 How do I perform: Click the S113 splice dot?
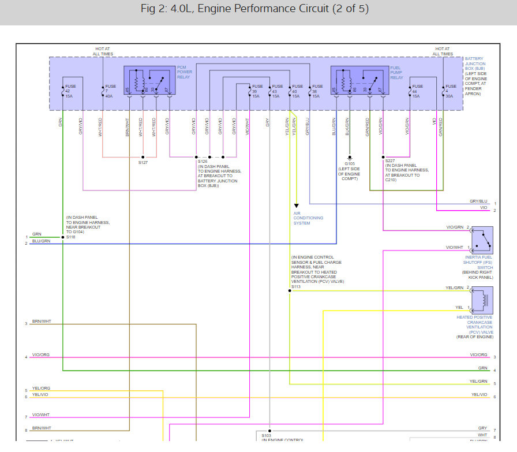(290, 291)
